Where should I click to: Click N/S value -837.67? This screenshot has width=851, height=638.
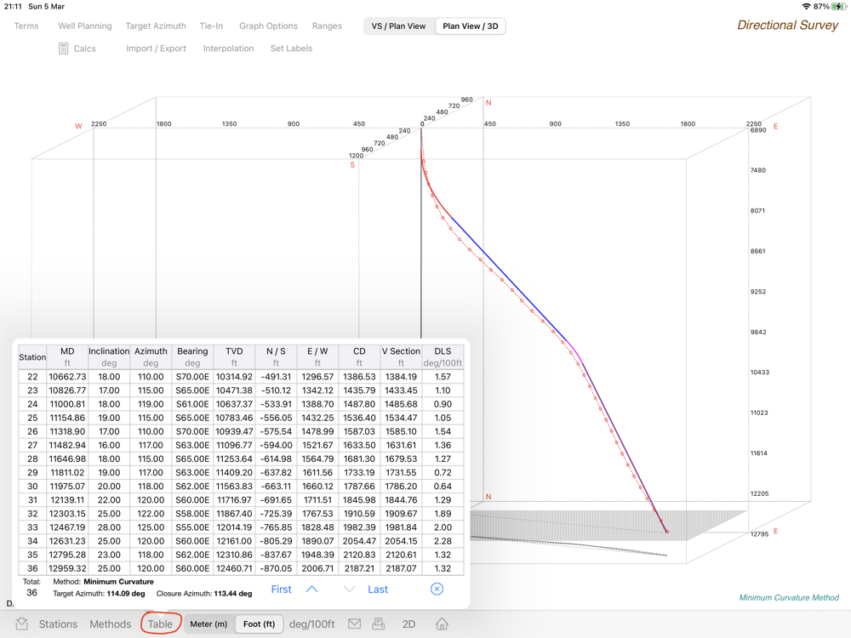pyautogui.click(x=276, y=555)
